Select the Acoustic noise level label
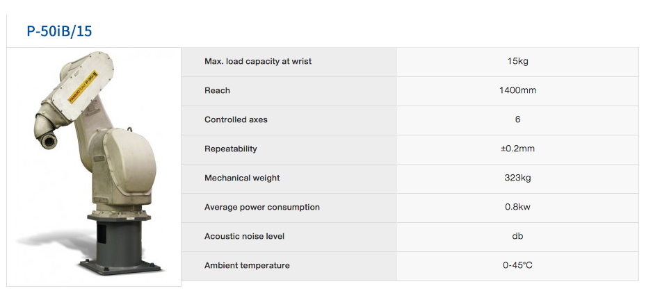The width and height of the screenshot is (653, 293). [x=244, y=236]
